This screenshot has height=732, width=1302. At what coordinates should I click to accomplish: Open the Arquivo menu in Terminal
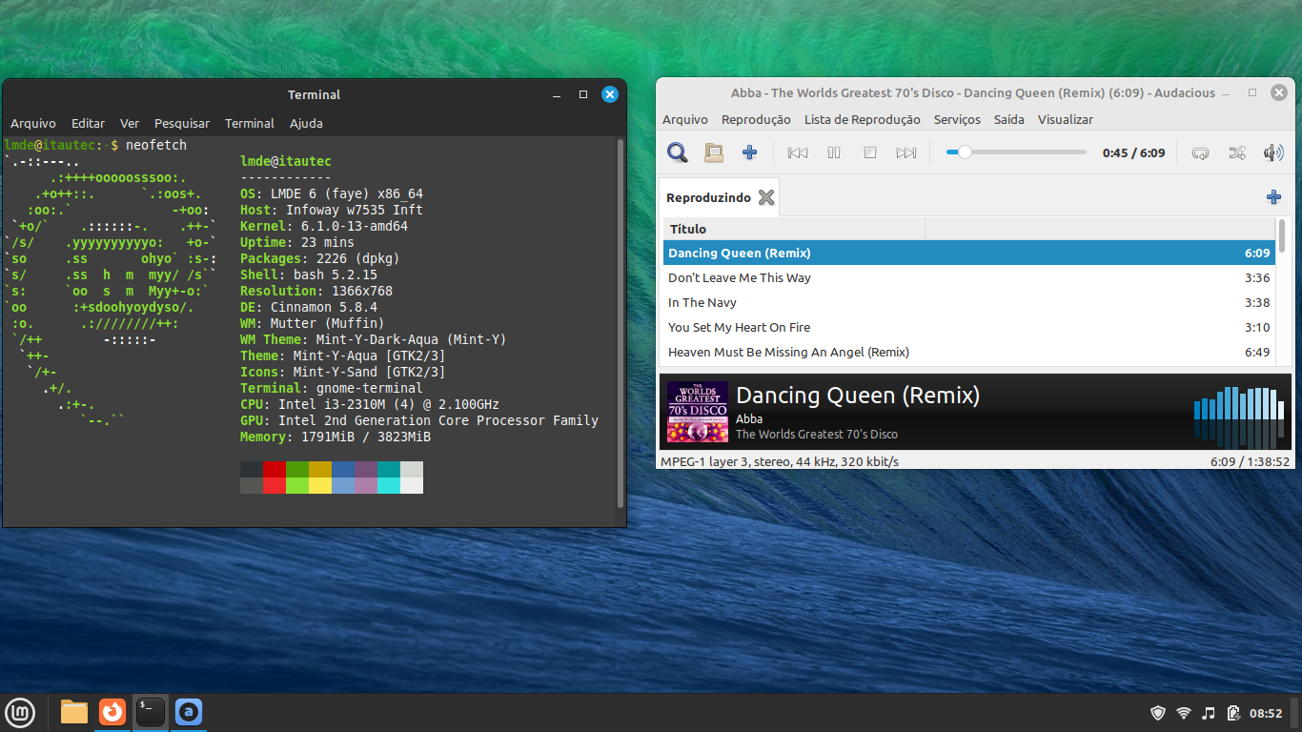click(33, 123)
